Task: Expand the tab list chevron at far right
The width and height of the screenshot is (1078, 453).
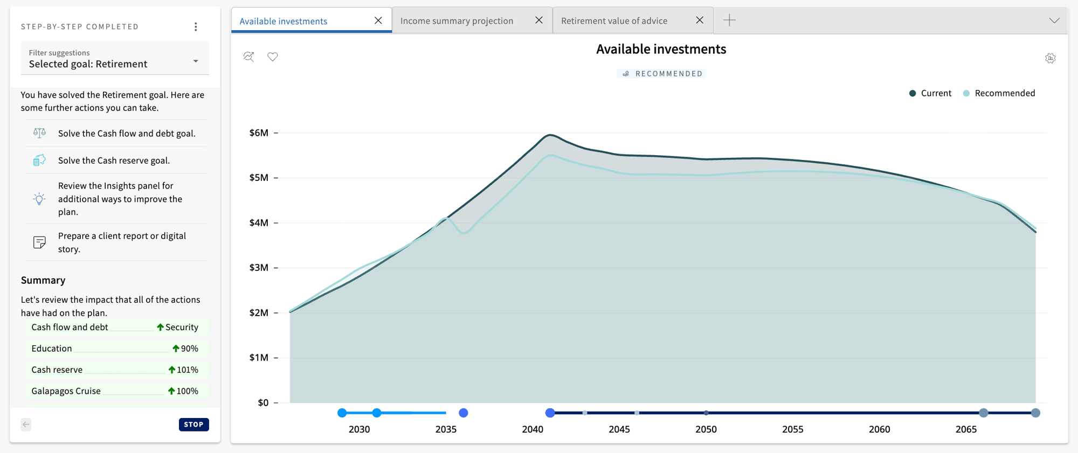Action: (1054, 20)
